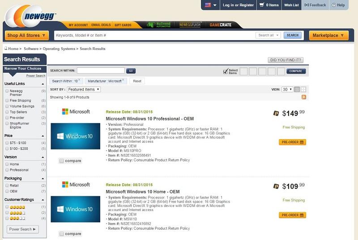Check the OEM packaging filter
The height and width of the screenshot is (240, 358).
[x=7, y=191]
